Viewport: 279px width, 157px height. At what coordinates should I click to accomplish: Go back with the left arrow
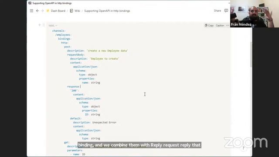(x=37, y=11)
